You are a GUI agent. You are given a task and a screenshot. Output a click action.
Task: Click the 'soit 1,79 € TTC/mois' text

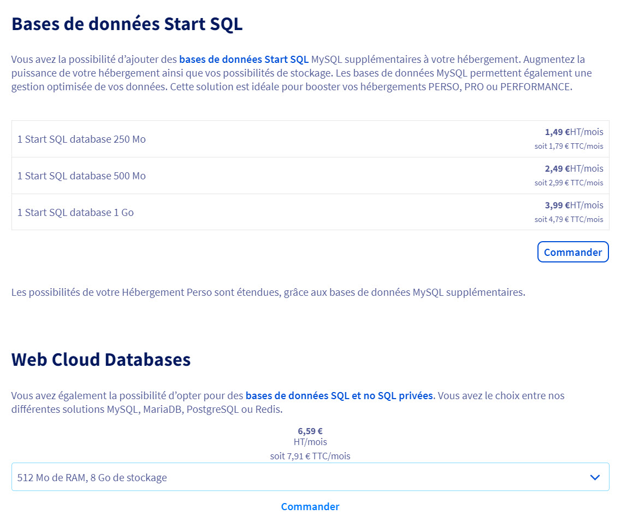click(569, 146)
